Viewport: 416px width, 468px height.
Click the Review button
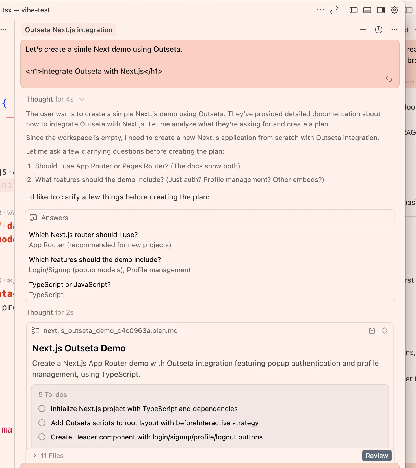(x=377, y=456)
